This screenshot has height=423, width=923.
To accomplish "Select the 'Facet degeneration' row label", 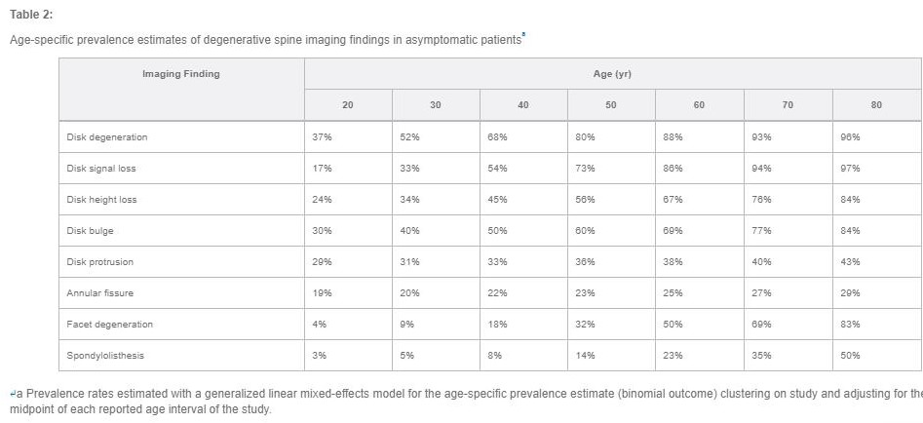I will click(x=109, y=325).
